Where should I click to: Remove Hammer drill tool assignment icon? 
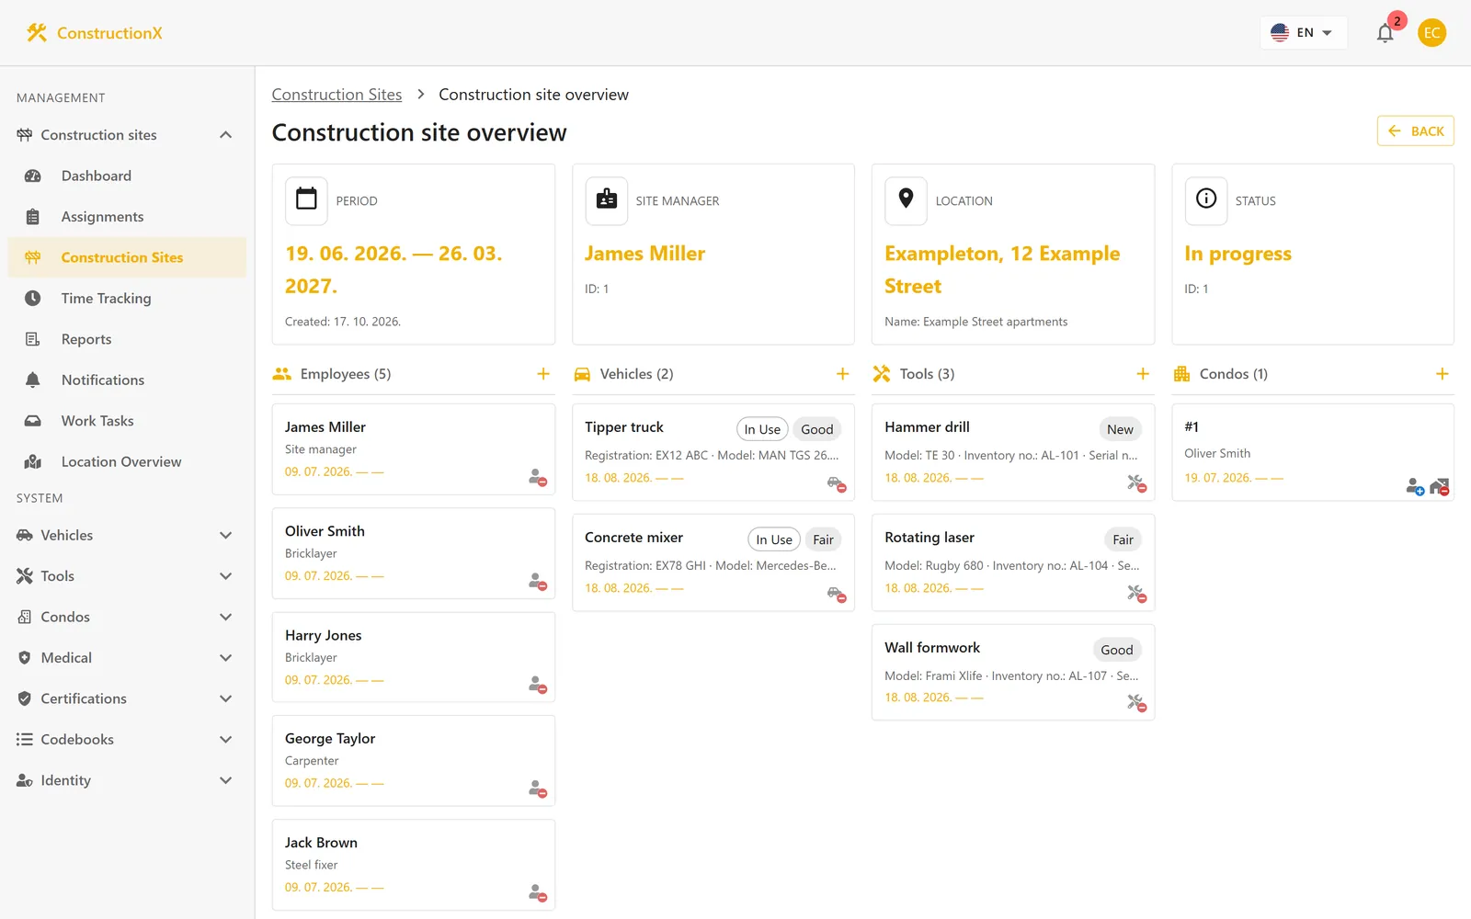pos(1136,483)
